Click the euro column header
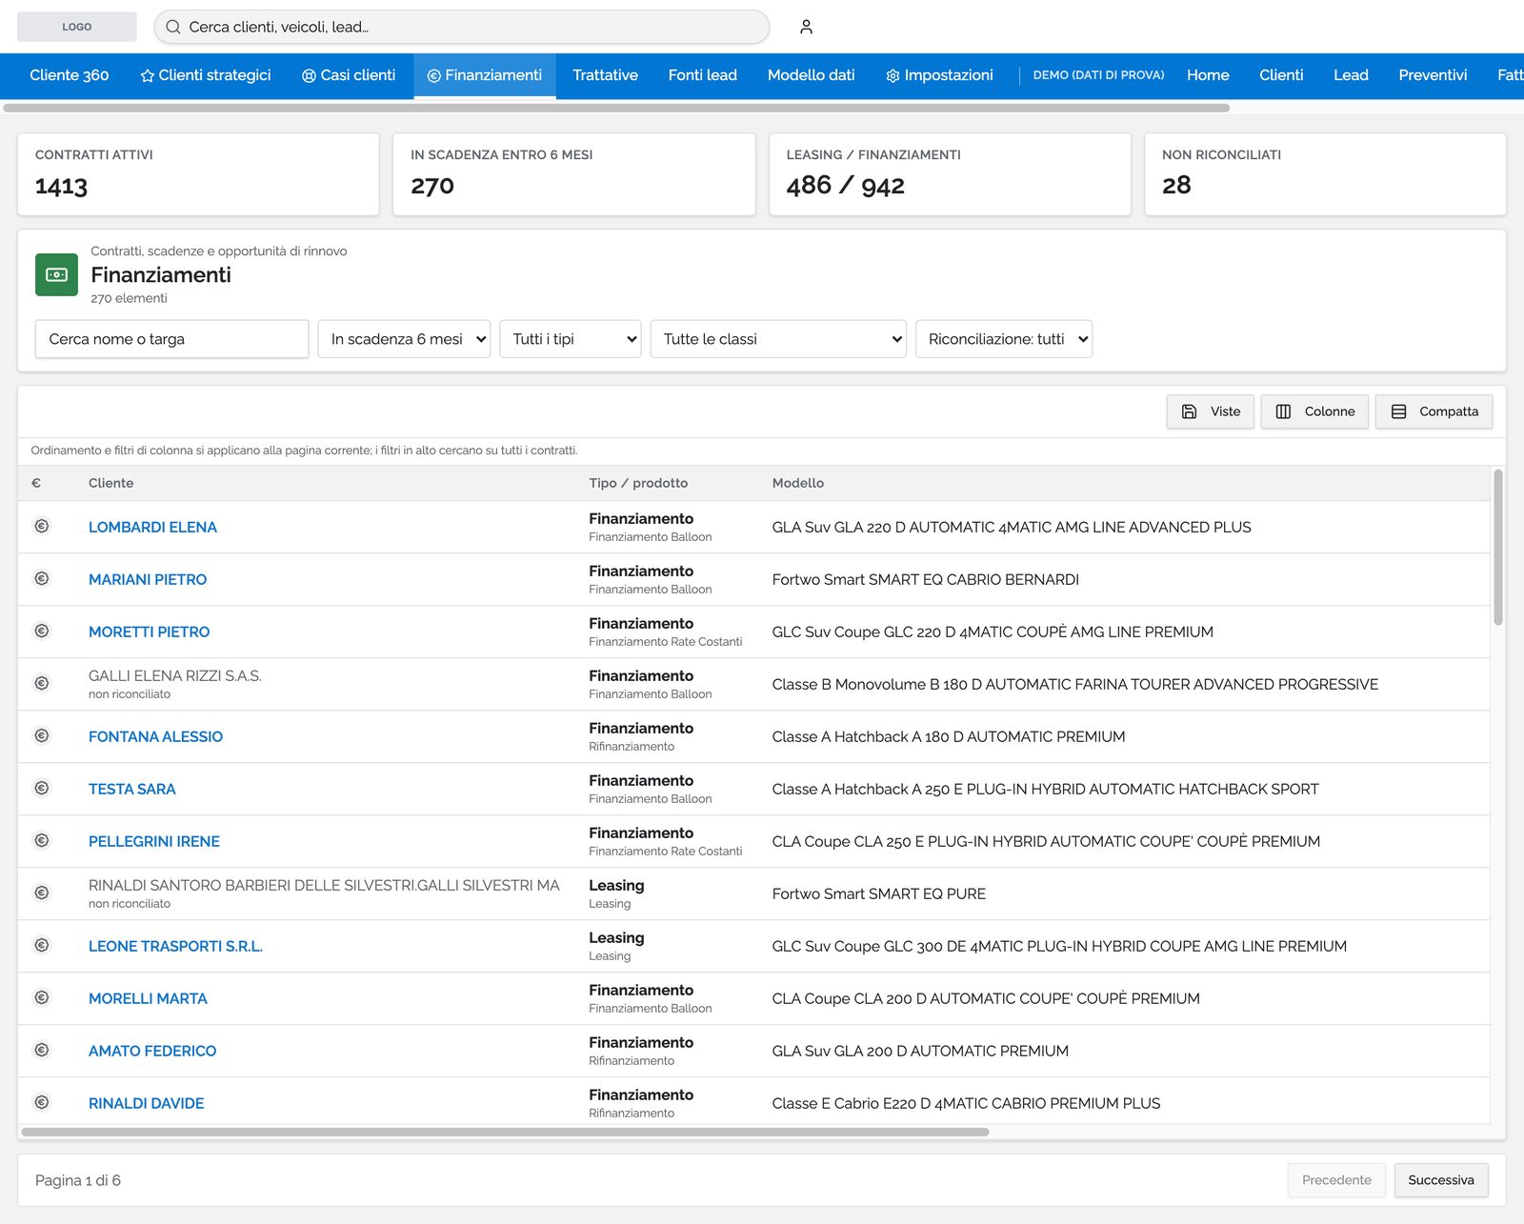1524x1224 pixels. [x=36, y=483]
